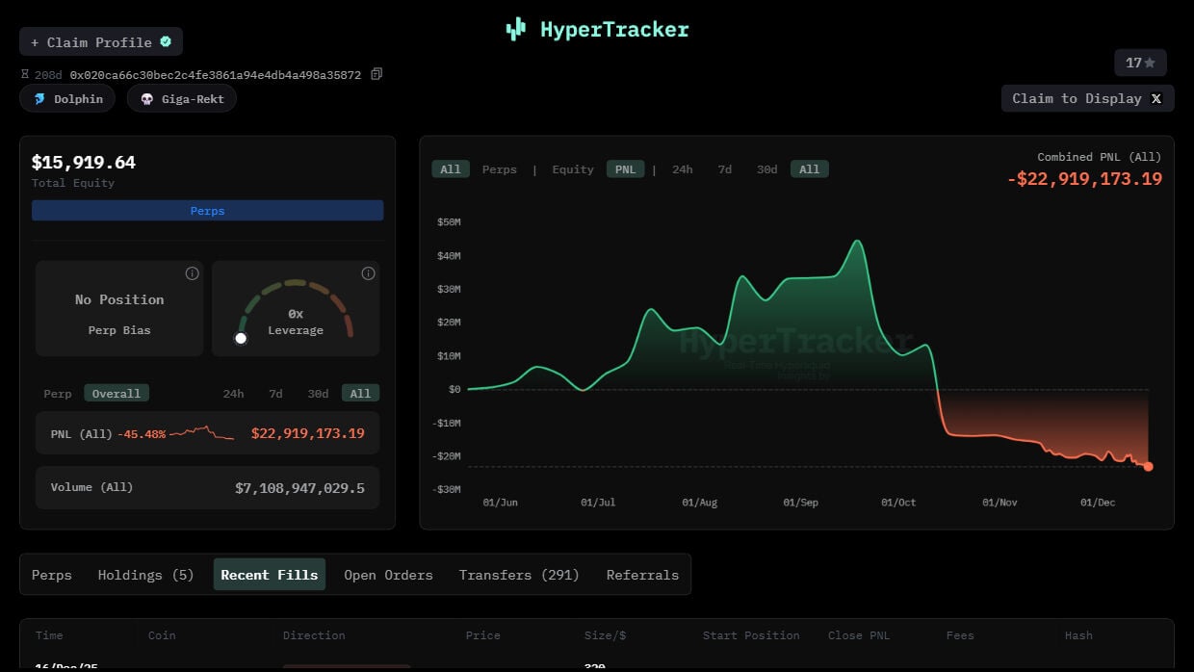Image resolution: width=1194 pixels, height=672 pixels.
Task: Toggle chart to PNL view
Action: pos(625,169)
